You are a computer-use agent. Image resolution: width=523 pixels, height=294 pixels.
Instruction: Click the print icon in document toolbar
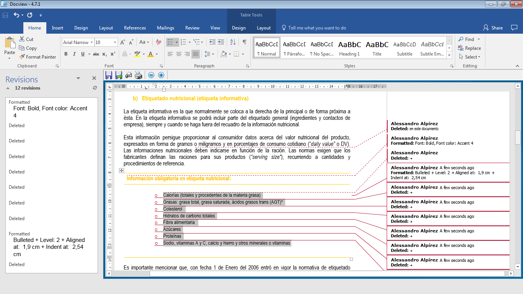pos(138,75)
